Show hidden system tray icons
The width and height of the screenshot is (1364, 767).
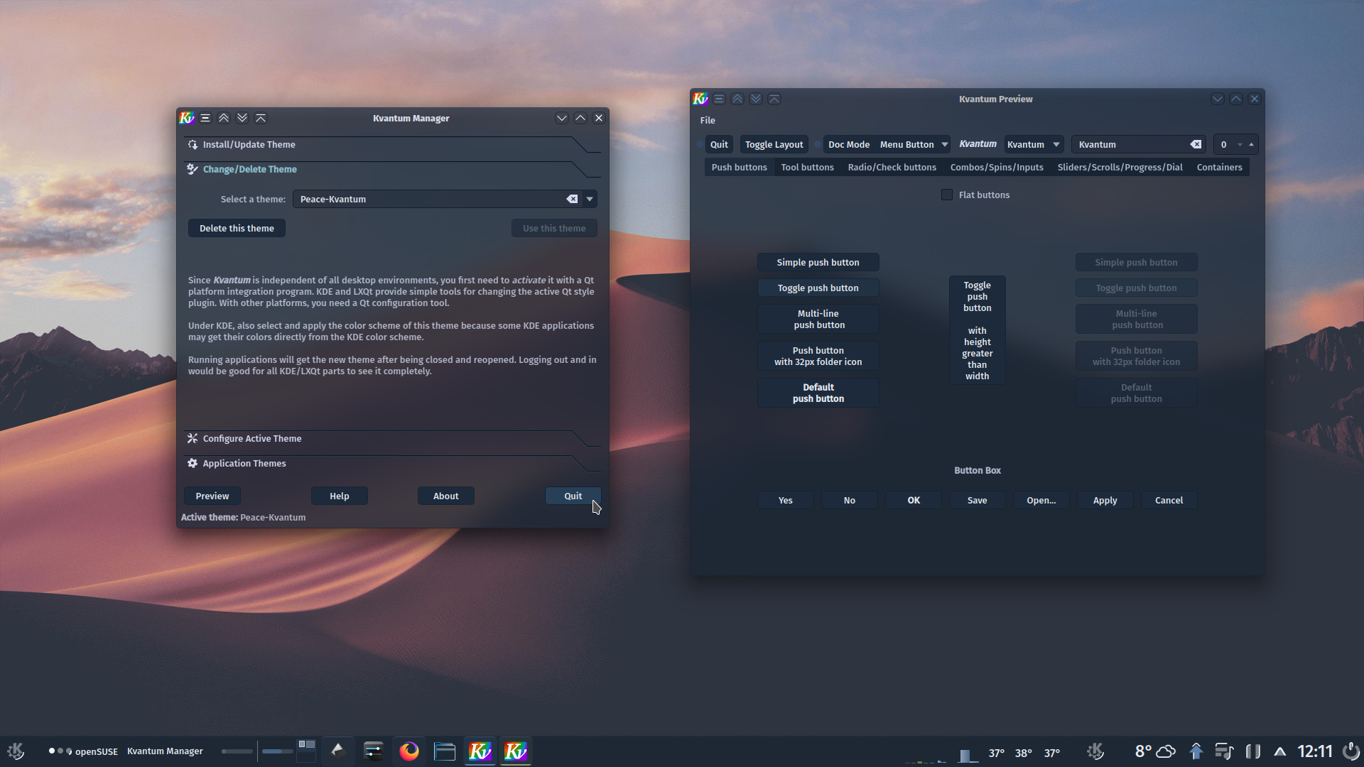click(1280, 751)
